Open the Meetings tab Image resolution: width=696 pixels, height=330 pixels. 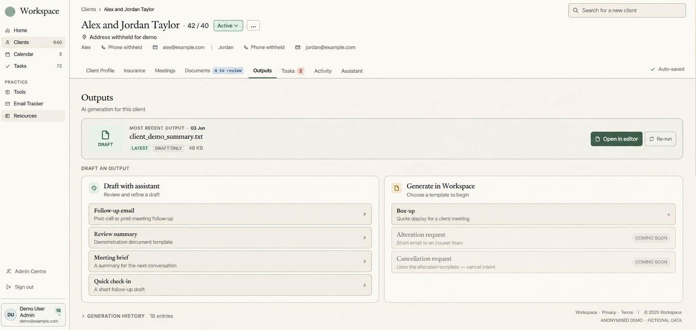[x=165, y=71]
